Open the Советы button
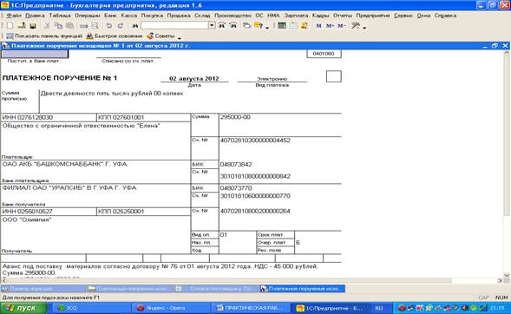Screen dimensions: 511x314 click(x=161, y=36)
